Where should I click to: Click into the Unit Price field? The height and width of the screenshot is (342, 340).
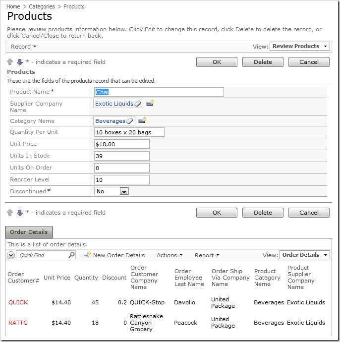[121, 144]
